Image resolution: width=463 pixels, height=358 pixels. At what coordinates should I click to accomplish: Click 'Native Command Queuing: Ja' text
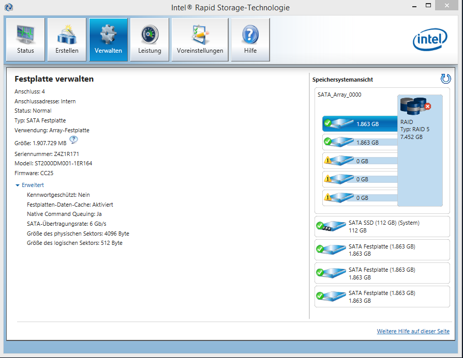click(64, 214)
